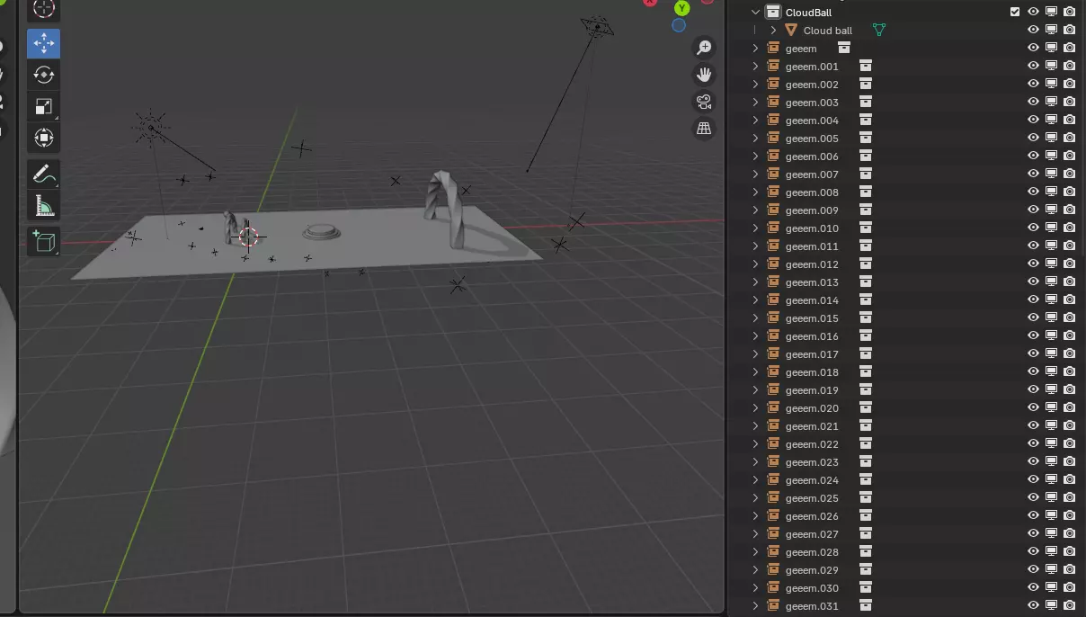Click the Cloud ball object icon
The image size is (1086, 617).
791,31
